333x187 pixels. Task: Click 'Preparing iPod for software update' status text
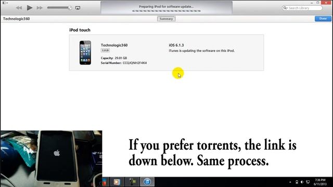tap(166, 7)
